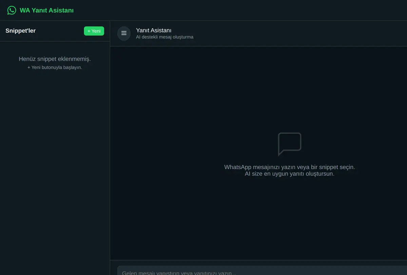Viewport: 407px width, 275px height.
Task: Click the Yanıt Asistanı chat header title
Action: pos(154,30)
